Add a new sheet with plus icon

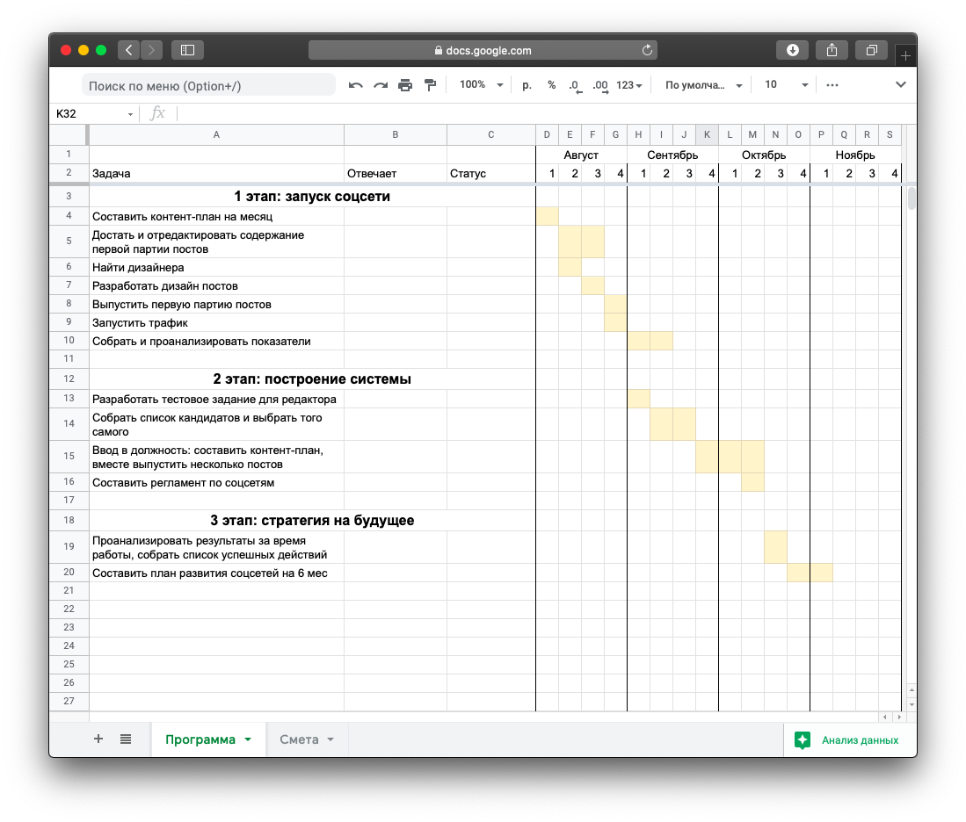(98, 739)
